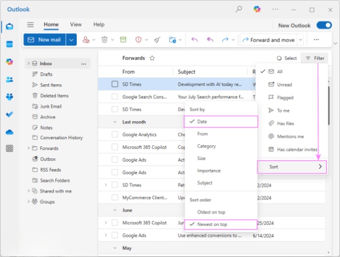Open the New mail dropdown arrow

point(71,39)
